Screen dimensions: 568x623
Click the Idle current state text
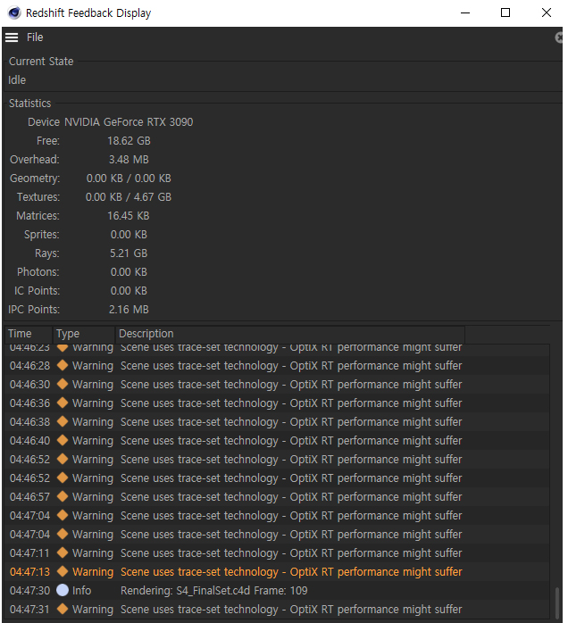coord(17,80)
